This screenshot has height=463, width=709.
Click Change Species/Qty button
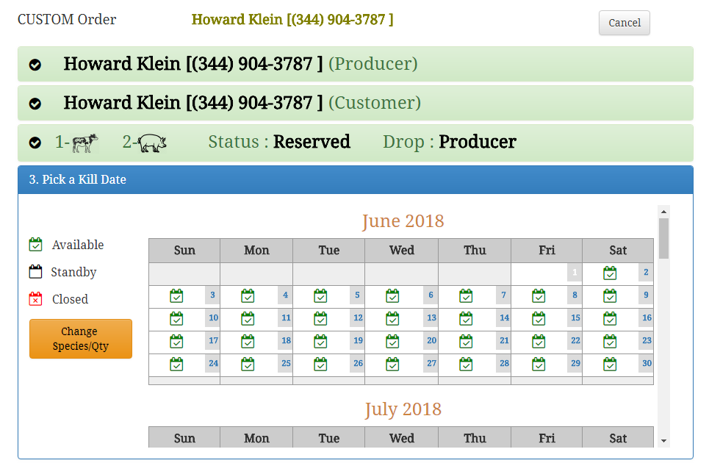coord(81,339)
